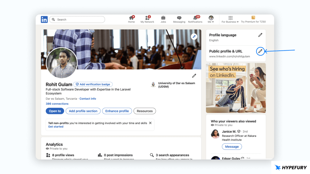
Task: Edit Profile language with its pencil icon
Action: tap(260, 35)
